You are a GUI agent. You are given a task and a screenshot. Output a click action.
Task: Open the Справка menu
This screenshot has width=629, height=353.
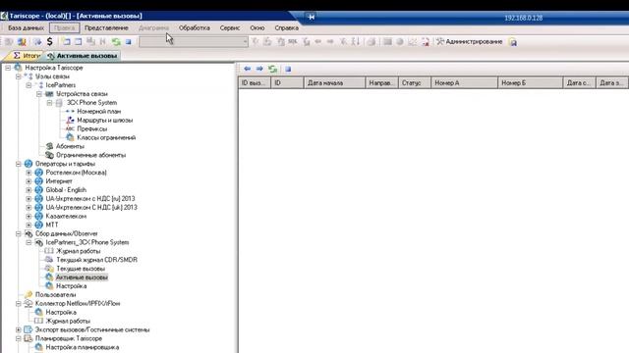[x=286, y=28]
